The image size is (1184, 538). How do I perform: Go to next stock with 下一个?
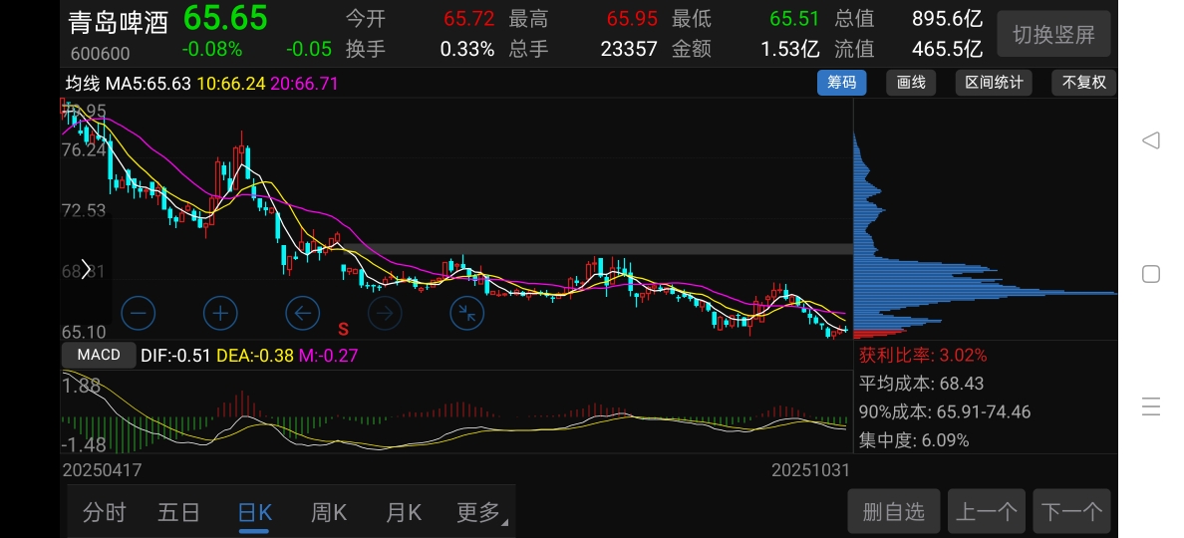tap(1072, 512)
